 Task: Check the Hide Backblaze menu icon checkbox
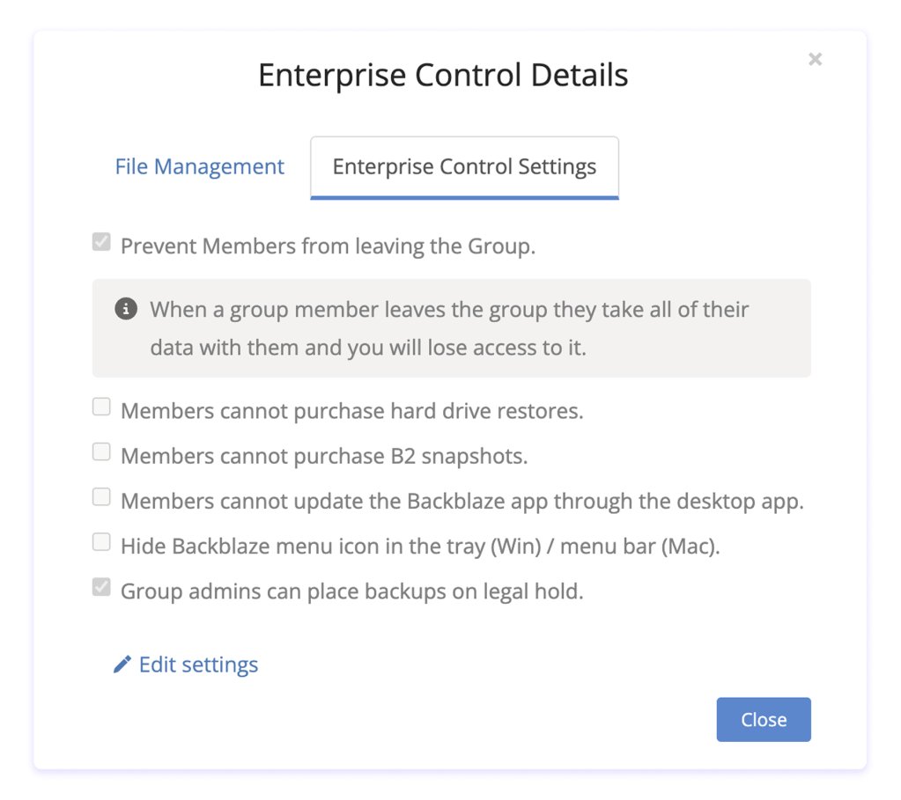[101, 541]
